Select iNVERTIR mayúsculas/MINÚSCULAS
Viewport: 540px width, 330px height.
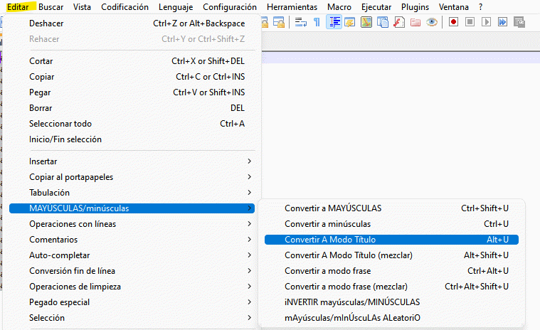pyautogui.click(x=391, y=302)
